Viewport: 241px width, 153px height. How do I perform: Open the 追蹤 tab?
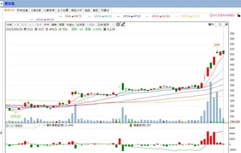click(x=88, y=10)
